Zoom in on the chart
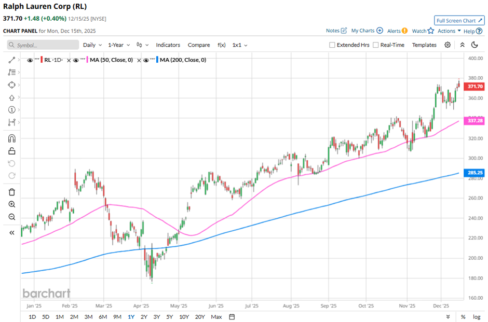 click(12, 204)
